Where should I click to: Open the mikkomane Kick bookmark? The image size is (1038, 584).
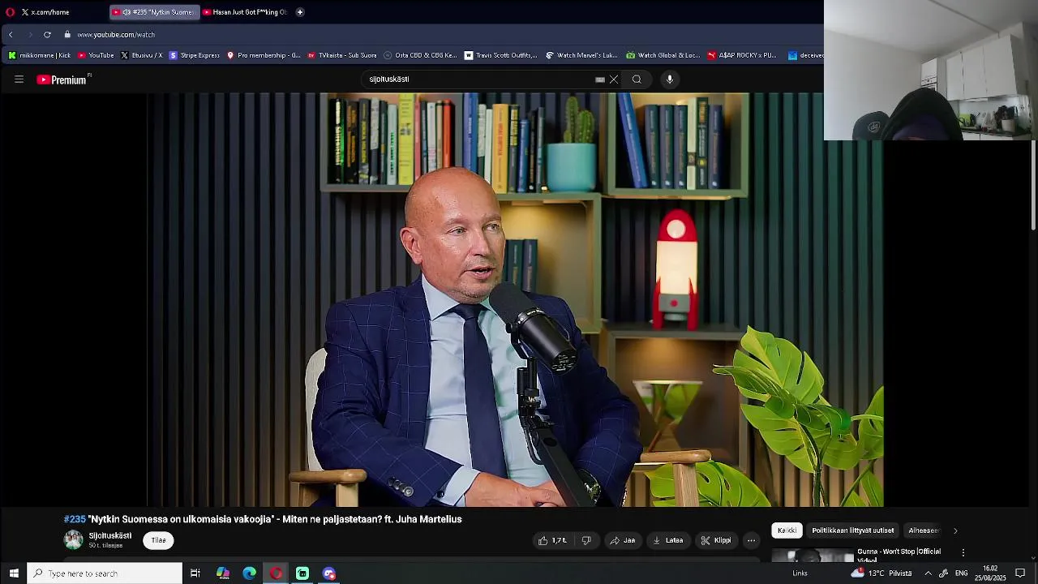pyautogui.click(x=39, y=55)
